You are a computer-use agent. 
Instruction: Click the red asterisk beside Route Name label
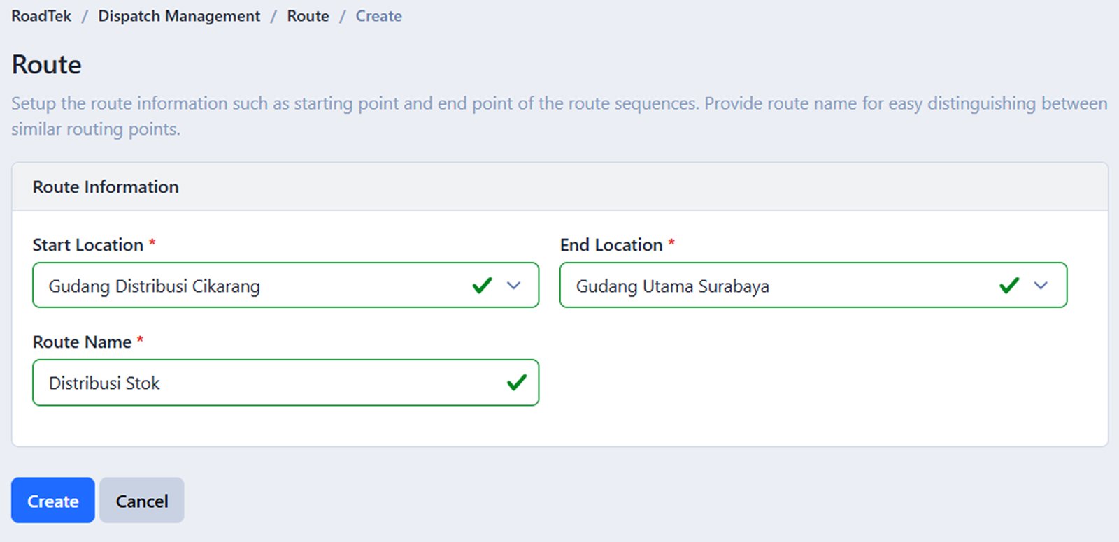[140, 341]
